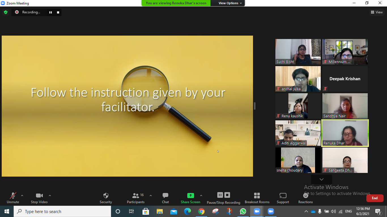
Task: Switch to the active Zoom taskbar icon
Action: [257, 211]
